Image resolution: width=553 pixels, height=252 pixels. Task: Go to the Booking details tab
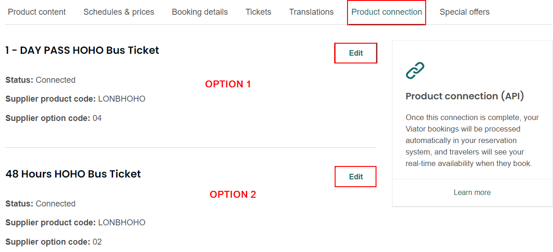(200, 12)
